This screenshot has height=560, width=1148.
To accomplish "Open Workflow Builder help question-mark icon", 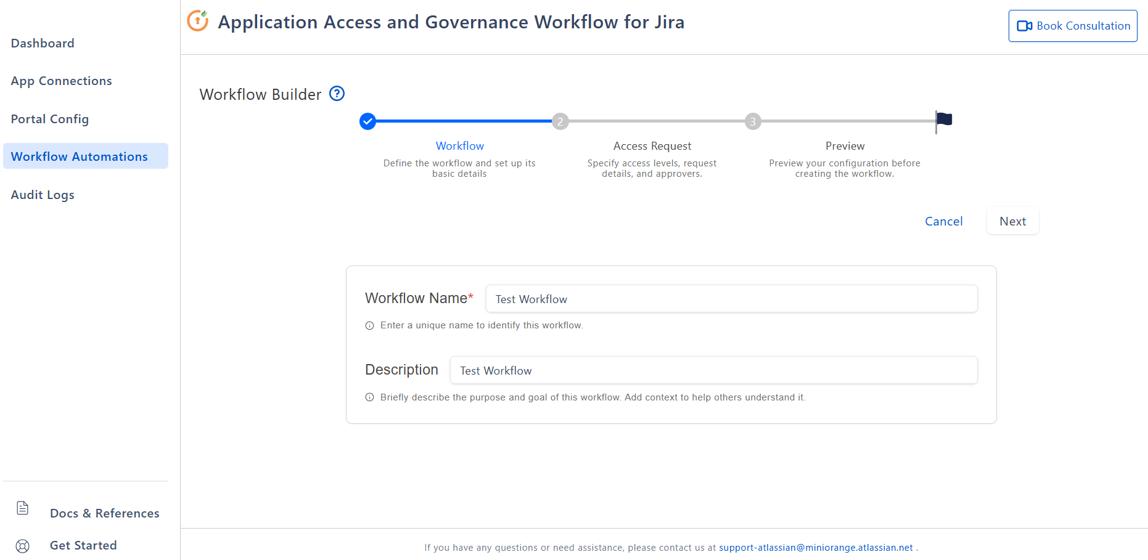I will point(337,94).
